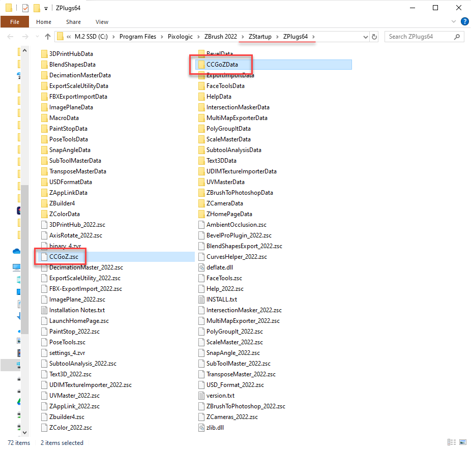Select the deflate.dll file
The height and width of the screenshot is (449, 471).
pos(216,267)
